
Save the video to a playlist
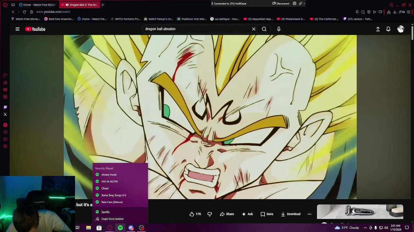(267, 214)
